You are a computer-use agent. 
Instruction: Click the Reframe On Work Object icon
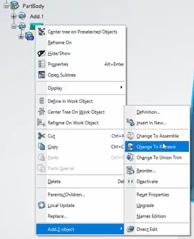tap(41, 123)
